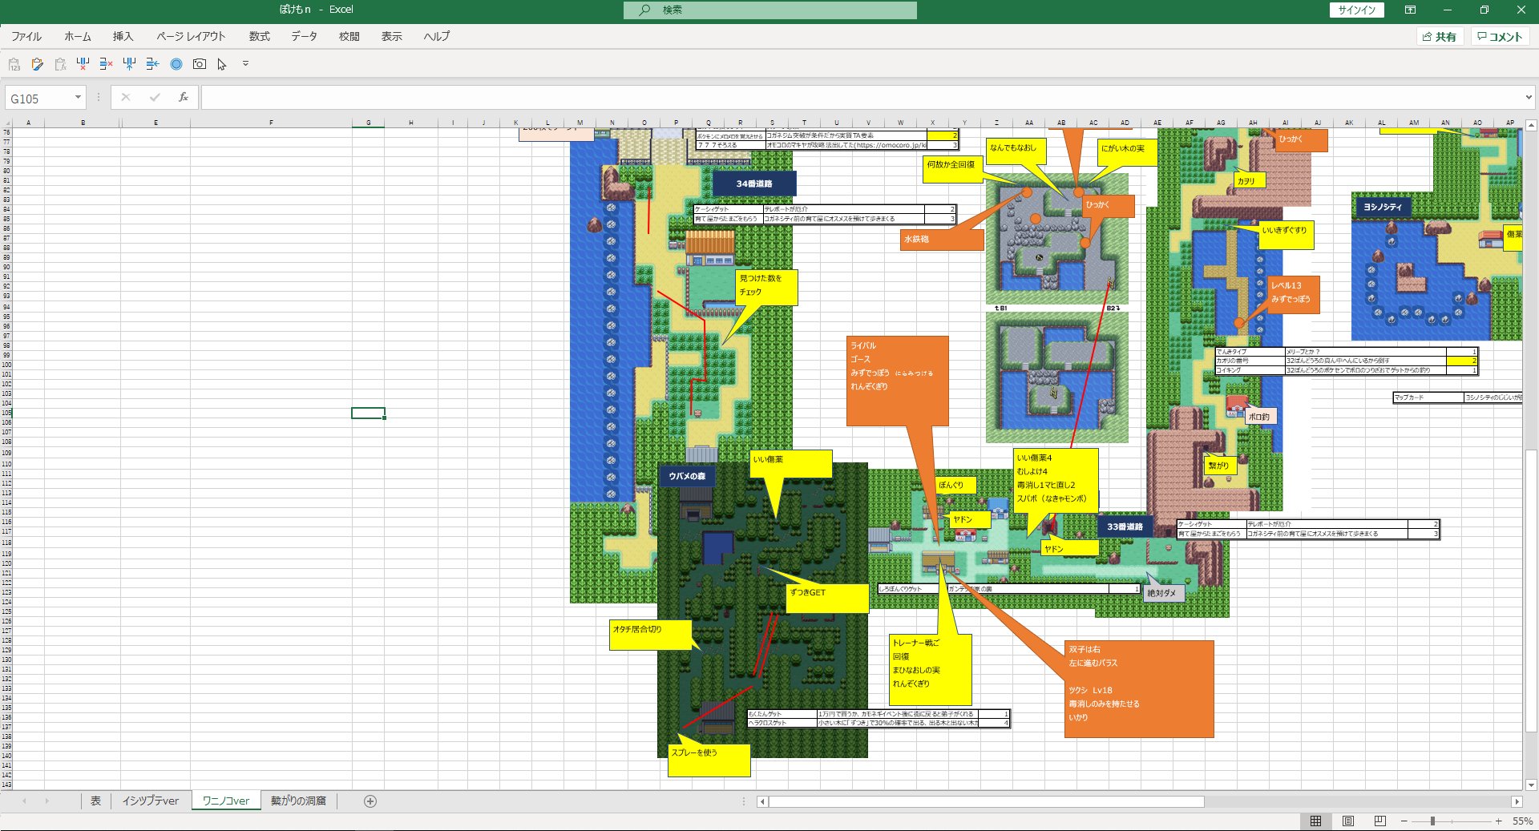Open the ヘルプ ribbon tab

(x=437, y=36)
